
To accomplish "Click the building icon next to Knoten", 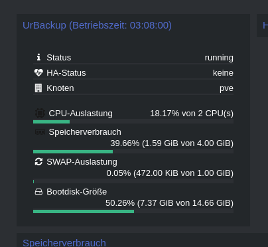I will (38, 88).
